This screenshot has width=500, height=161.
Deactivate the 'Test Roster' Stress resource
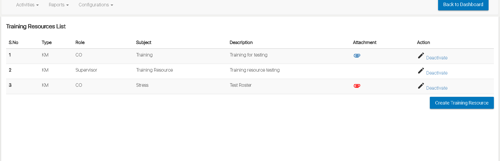(437, 88)
